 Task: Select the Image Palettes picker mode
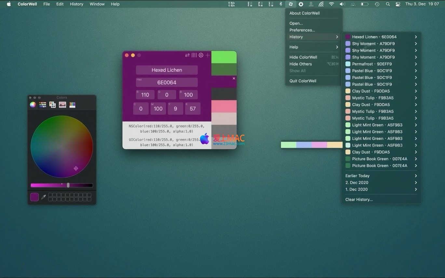tap(62, 105)
